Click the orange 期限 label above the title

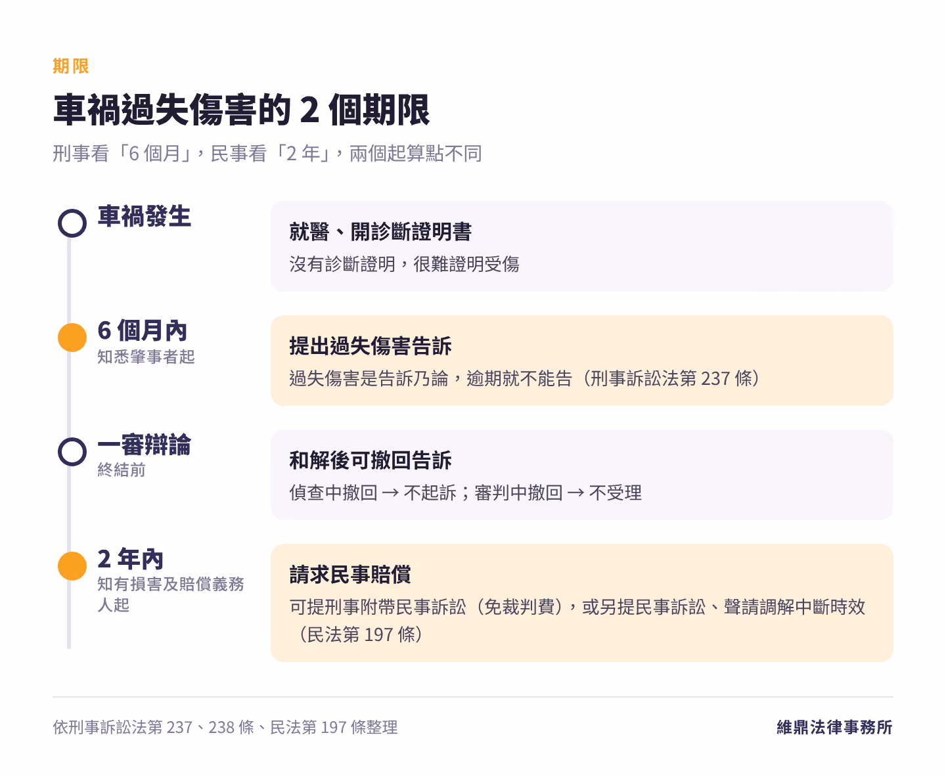tap(71, 66)
